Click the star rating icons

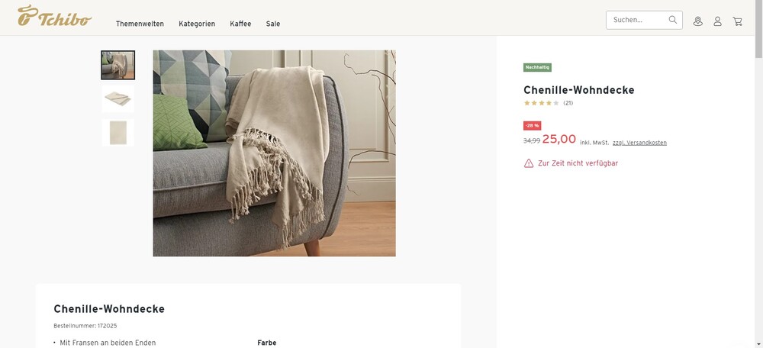(x=541, y=103)
